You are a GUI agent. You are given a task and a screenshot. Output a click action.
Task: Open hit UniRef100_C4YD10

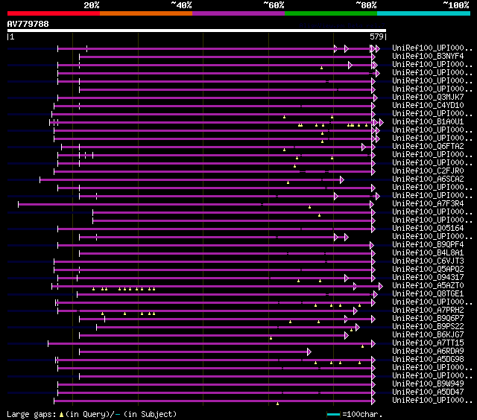[x=428, y=106]
